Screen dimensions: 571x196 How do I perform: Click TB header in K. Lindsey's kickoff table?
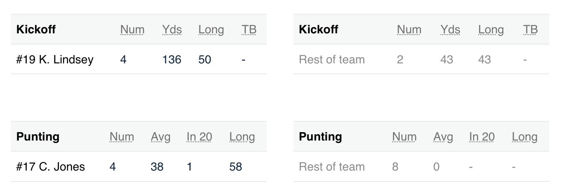click(249, 30)
